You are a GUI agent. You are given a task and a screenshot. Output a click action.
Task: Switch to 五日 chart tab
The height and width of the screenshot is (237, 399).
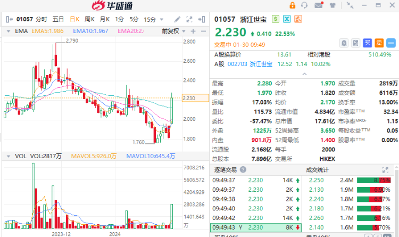click(x=58, y=19)
